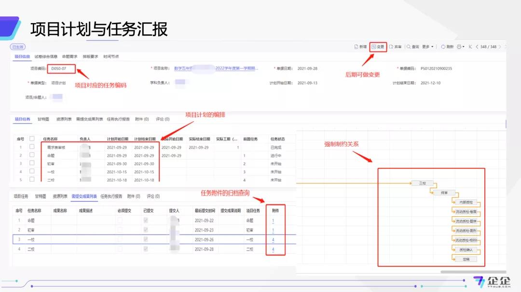Go to previous record arrow
Screen dimensions: 521x292
[477, 47]
